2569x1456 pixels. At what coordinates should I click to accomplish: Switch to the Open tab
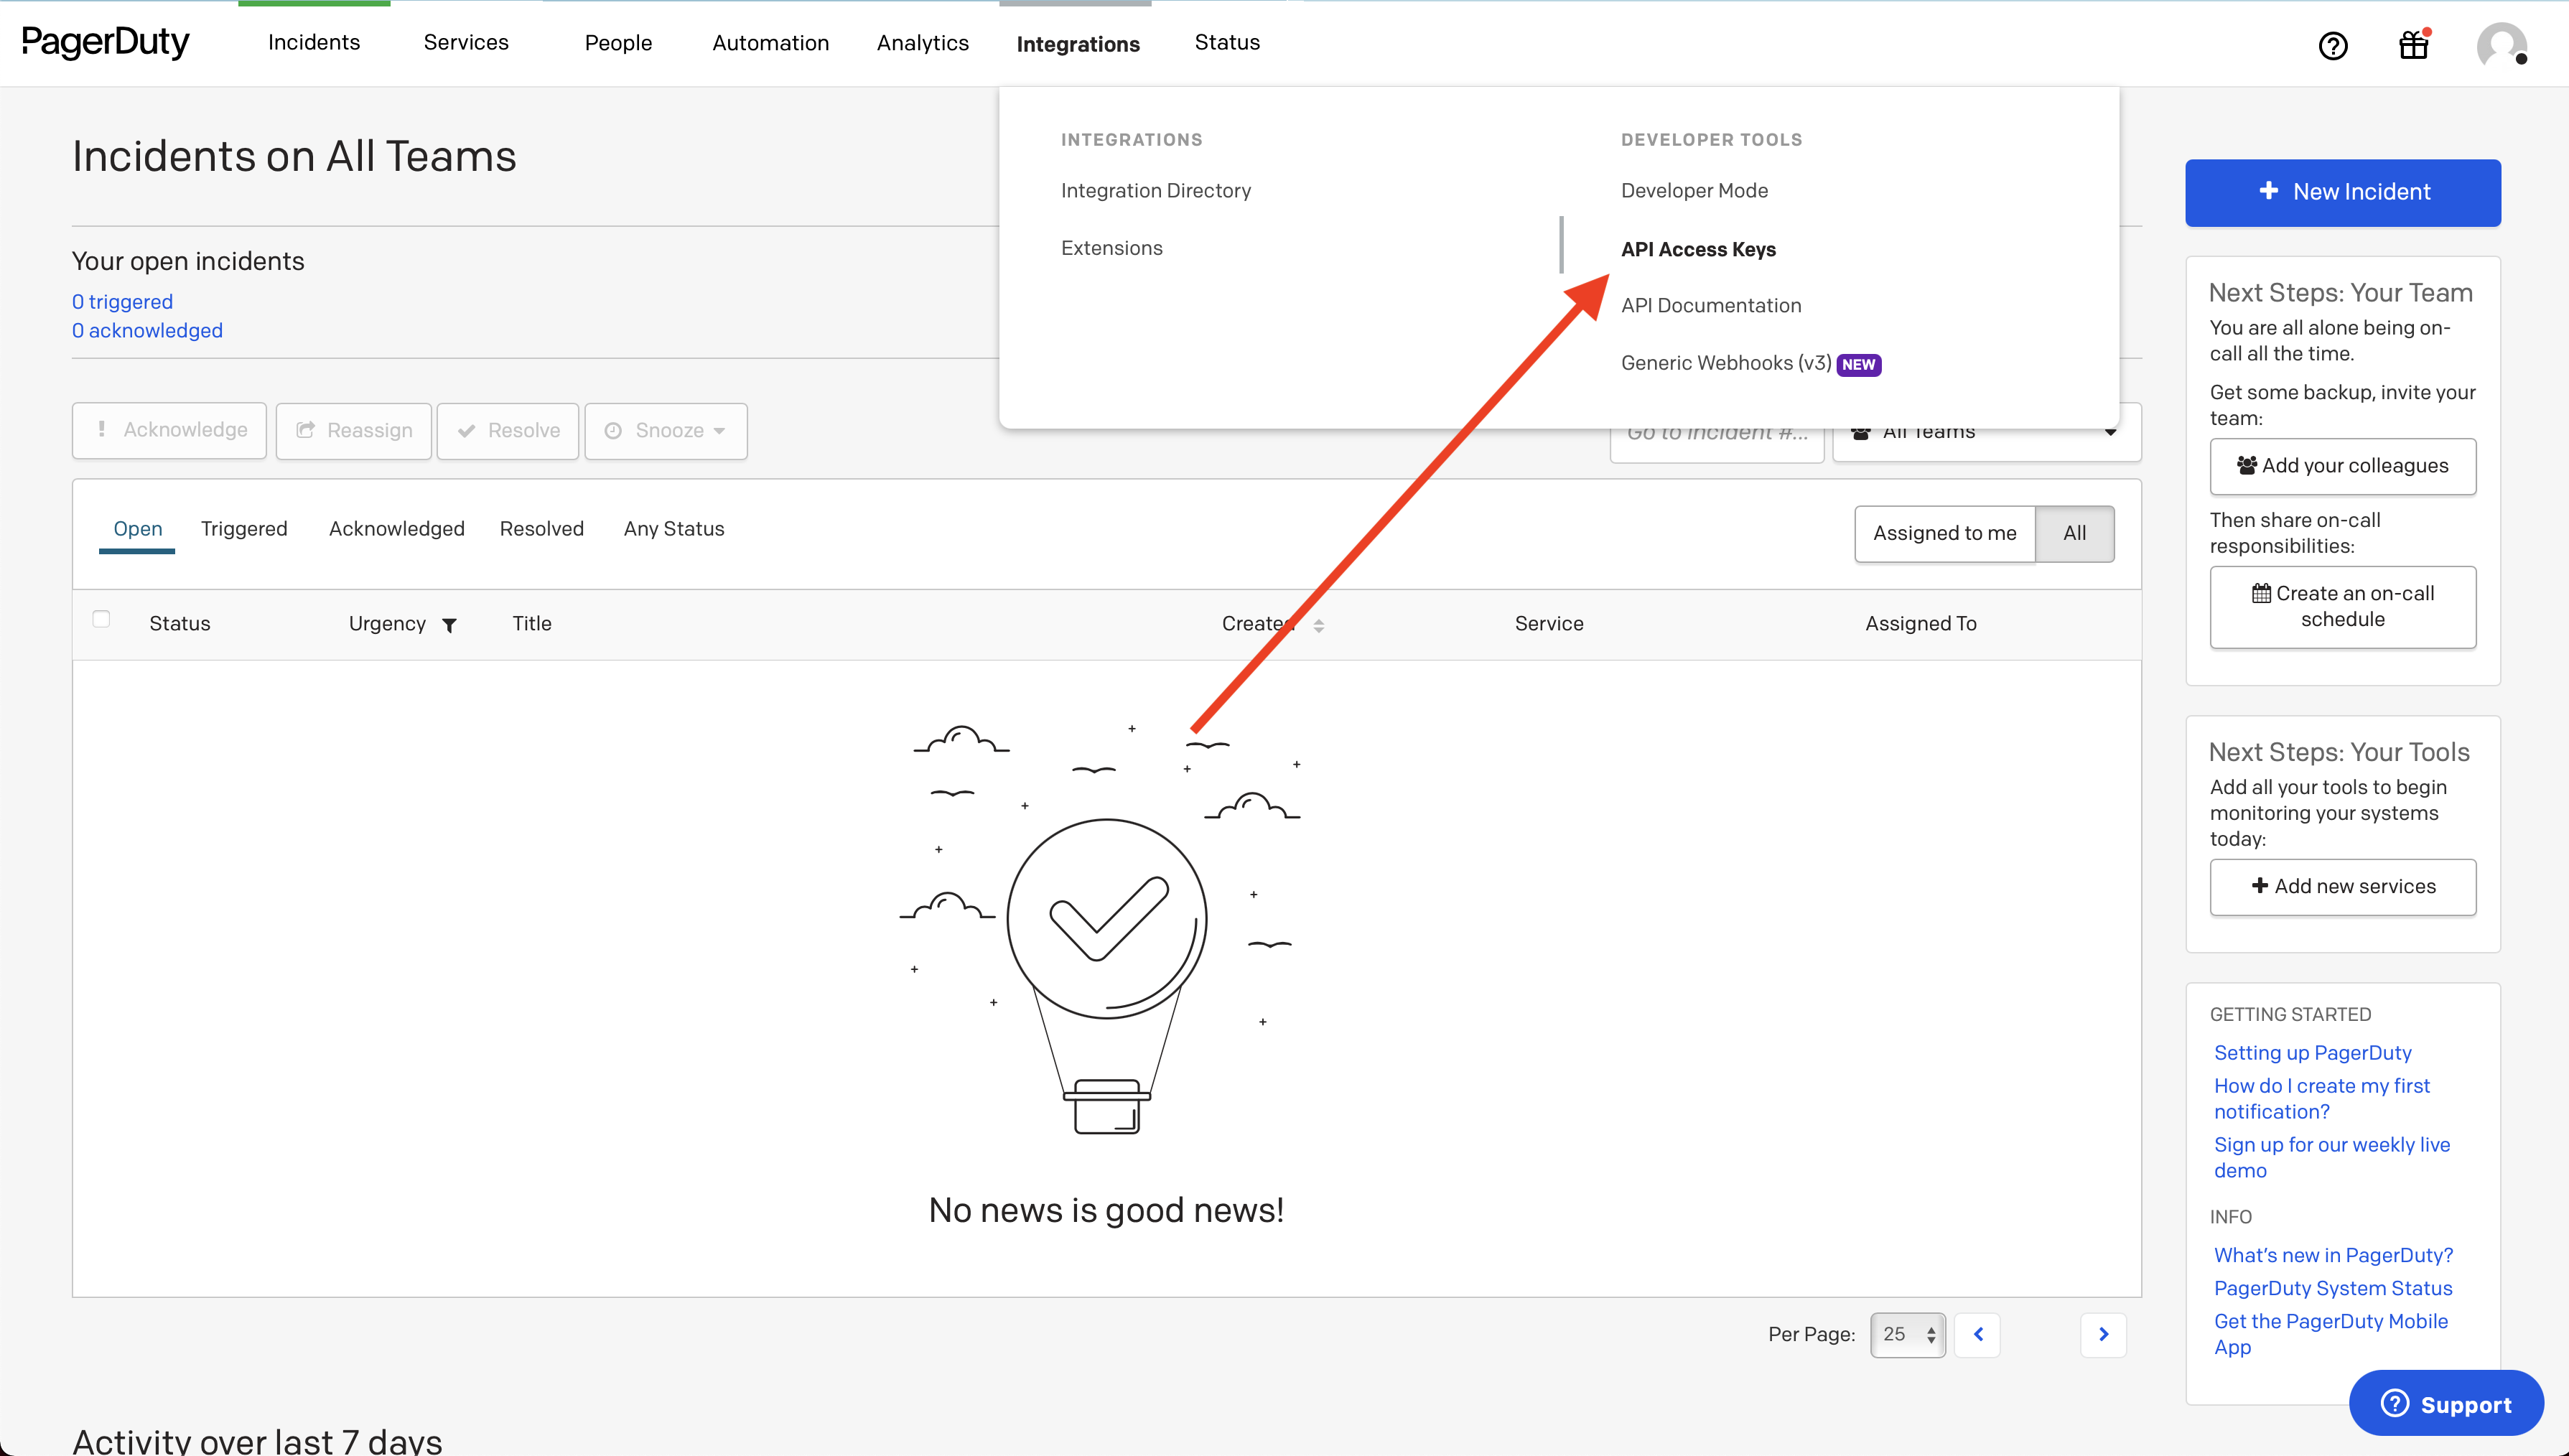[x=137, y=529]
